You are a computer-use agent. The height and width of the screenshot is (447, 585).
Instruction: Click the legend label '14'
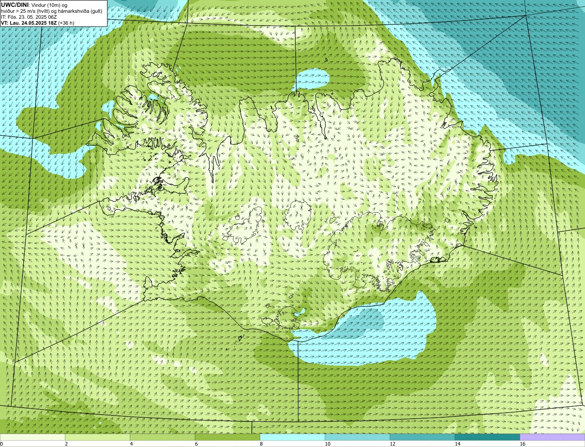coord(457,444)
